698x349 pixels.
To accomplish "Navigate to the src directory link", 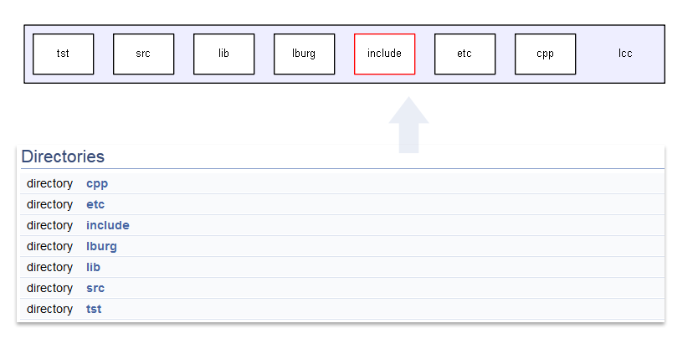I will [95, 288].
